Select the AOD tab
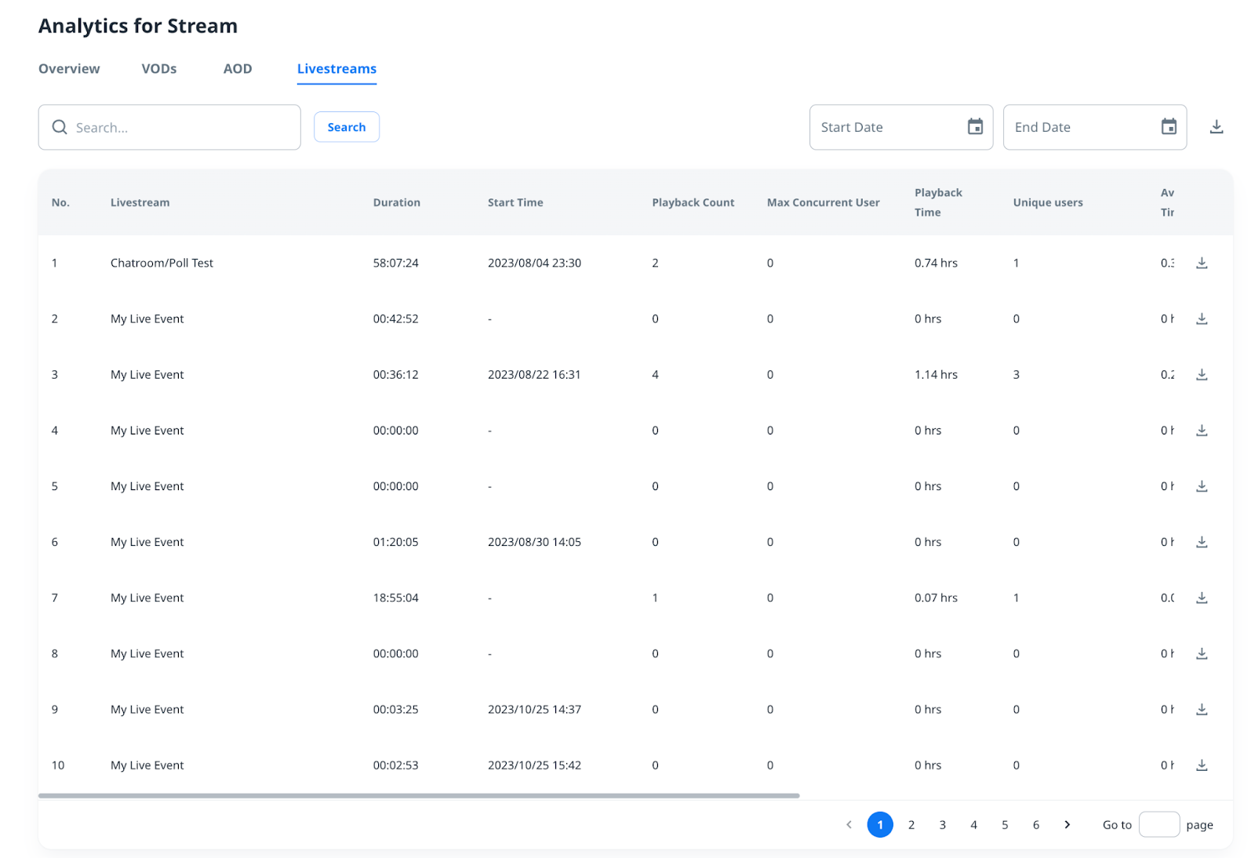1255x858 pixels. [238, 69]
